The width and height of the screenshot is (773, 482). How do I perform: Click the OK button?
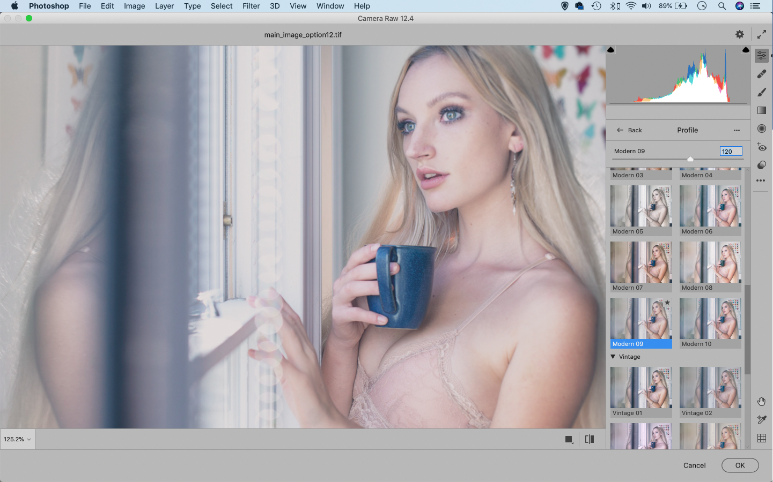(740, 465)
